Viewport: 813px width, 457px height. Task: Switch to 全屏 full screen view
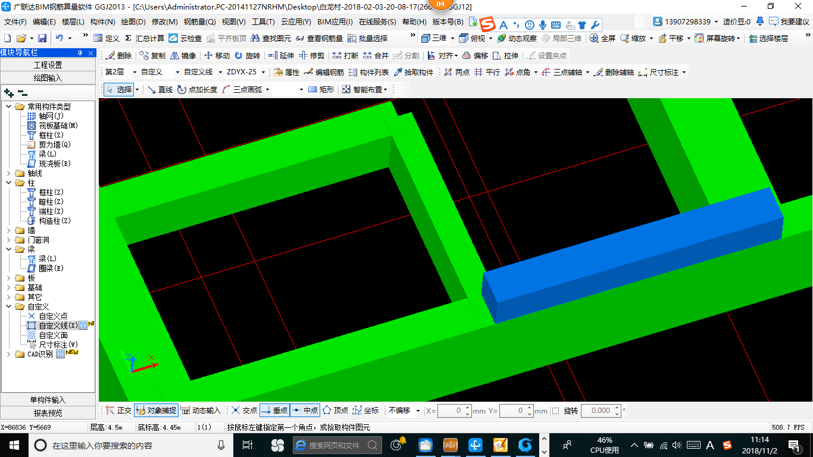pyautogui.click(x=602, y=38)
